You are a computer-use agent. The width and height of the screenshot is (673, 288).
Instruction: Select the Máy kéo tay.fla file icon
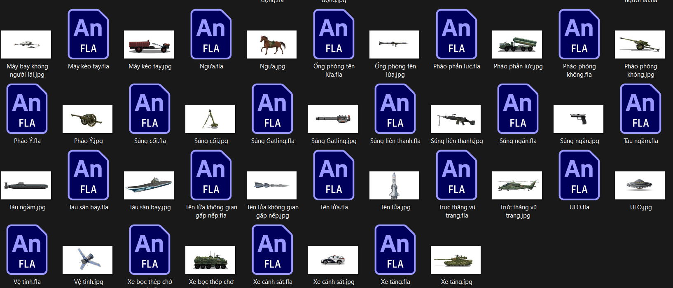point(88,35)
